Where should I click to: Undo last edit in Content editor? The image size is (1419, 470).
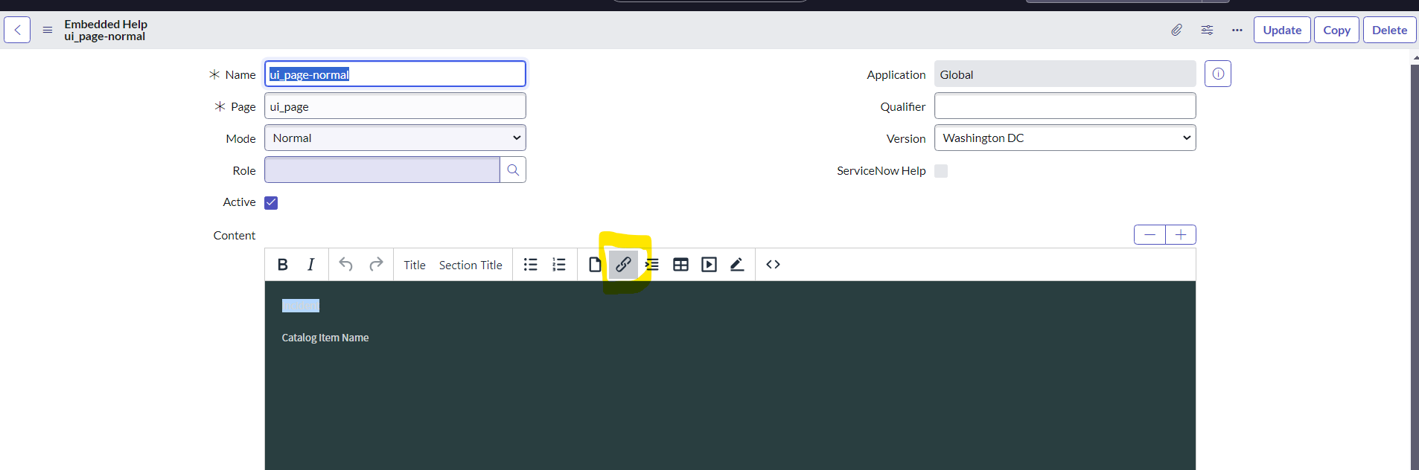click(x=345, y=265)
